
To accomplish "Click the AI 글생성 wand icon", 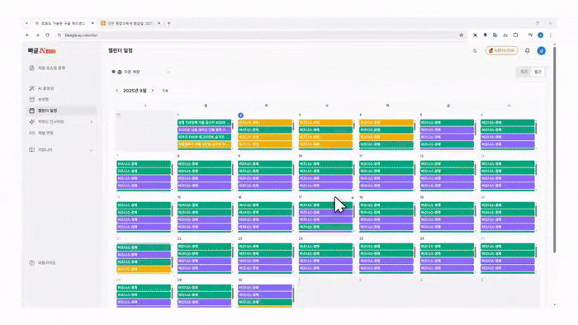I will [x=31, y=88].
